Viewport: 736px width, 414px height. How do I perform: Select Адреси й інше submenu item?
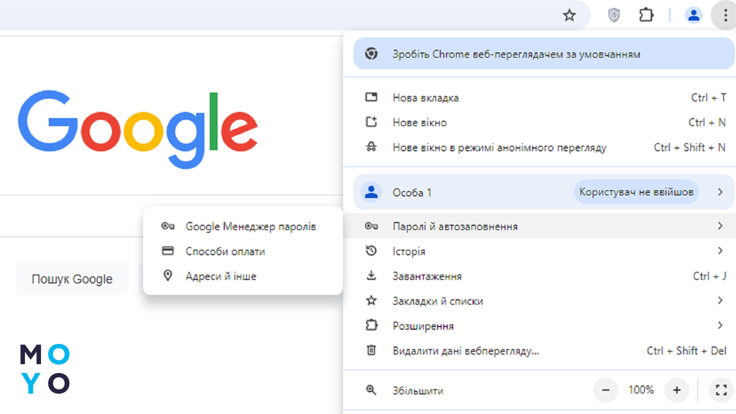pos(243,276)
